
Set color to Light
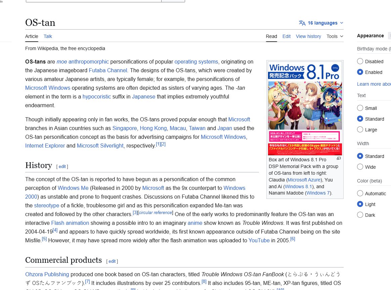360,204
